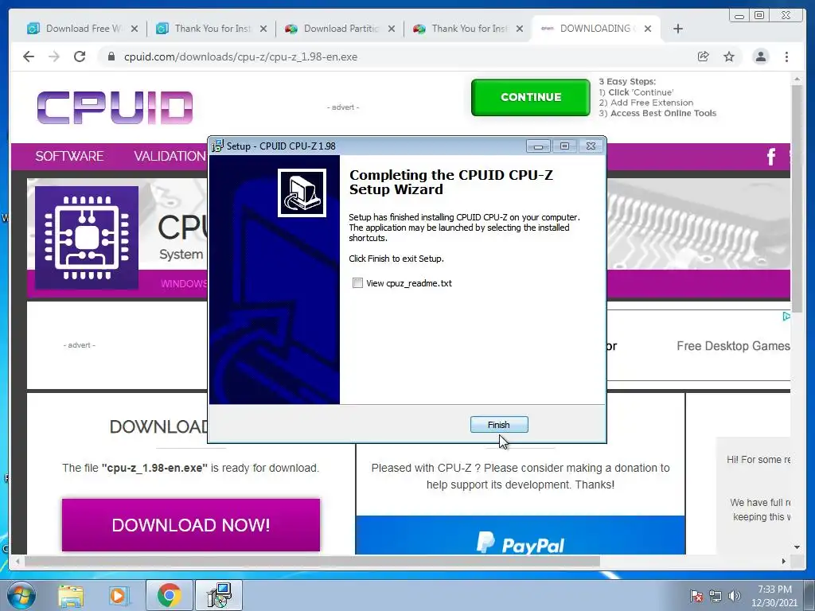Click the taskbar clock 7:33 PM

coord(774,590)
